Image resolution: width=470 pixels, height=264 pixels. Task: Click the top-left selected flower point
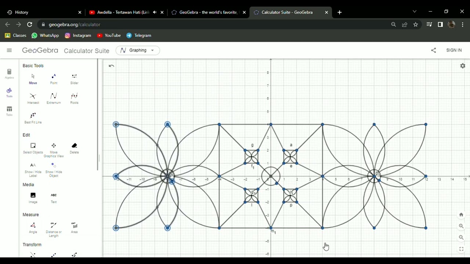click(116, 125)
